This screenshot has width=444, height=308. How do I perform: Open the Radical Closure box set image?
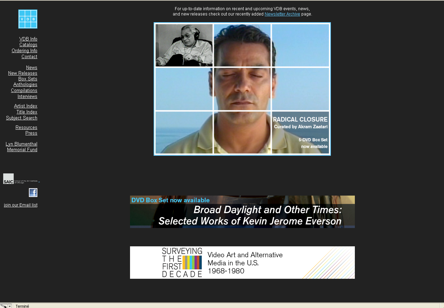pos(242,89)
